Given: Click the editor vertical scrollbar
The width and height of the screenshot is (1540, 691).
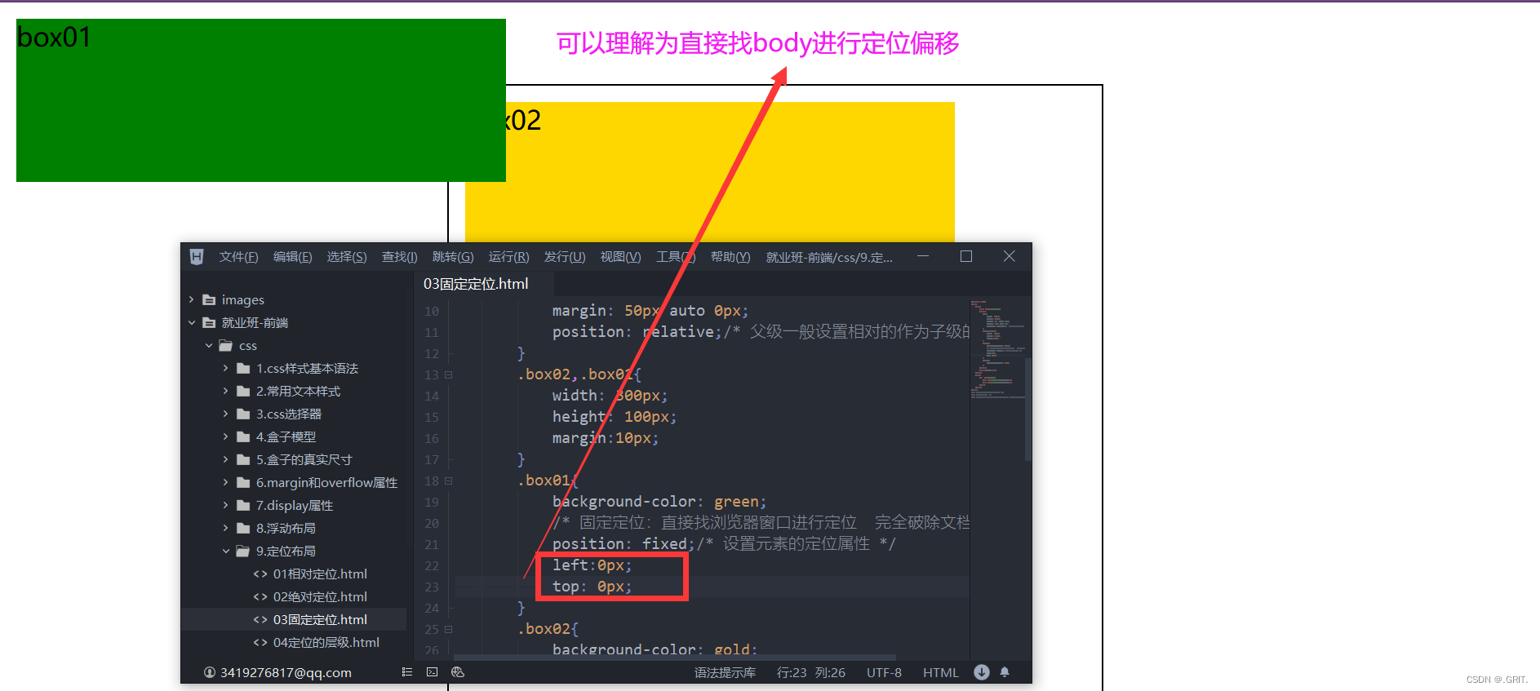Looking at the screenshot, I should [1028, 408].
